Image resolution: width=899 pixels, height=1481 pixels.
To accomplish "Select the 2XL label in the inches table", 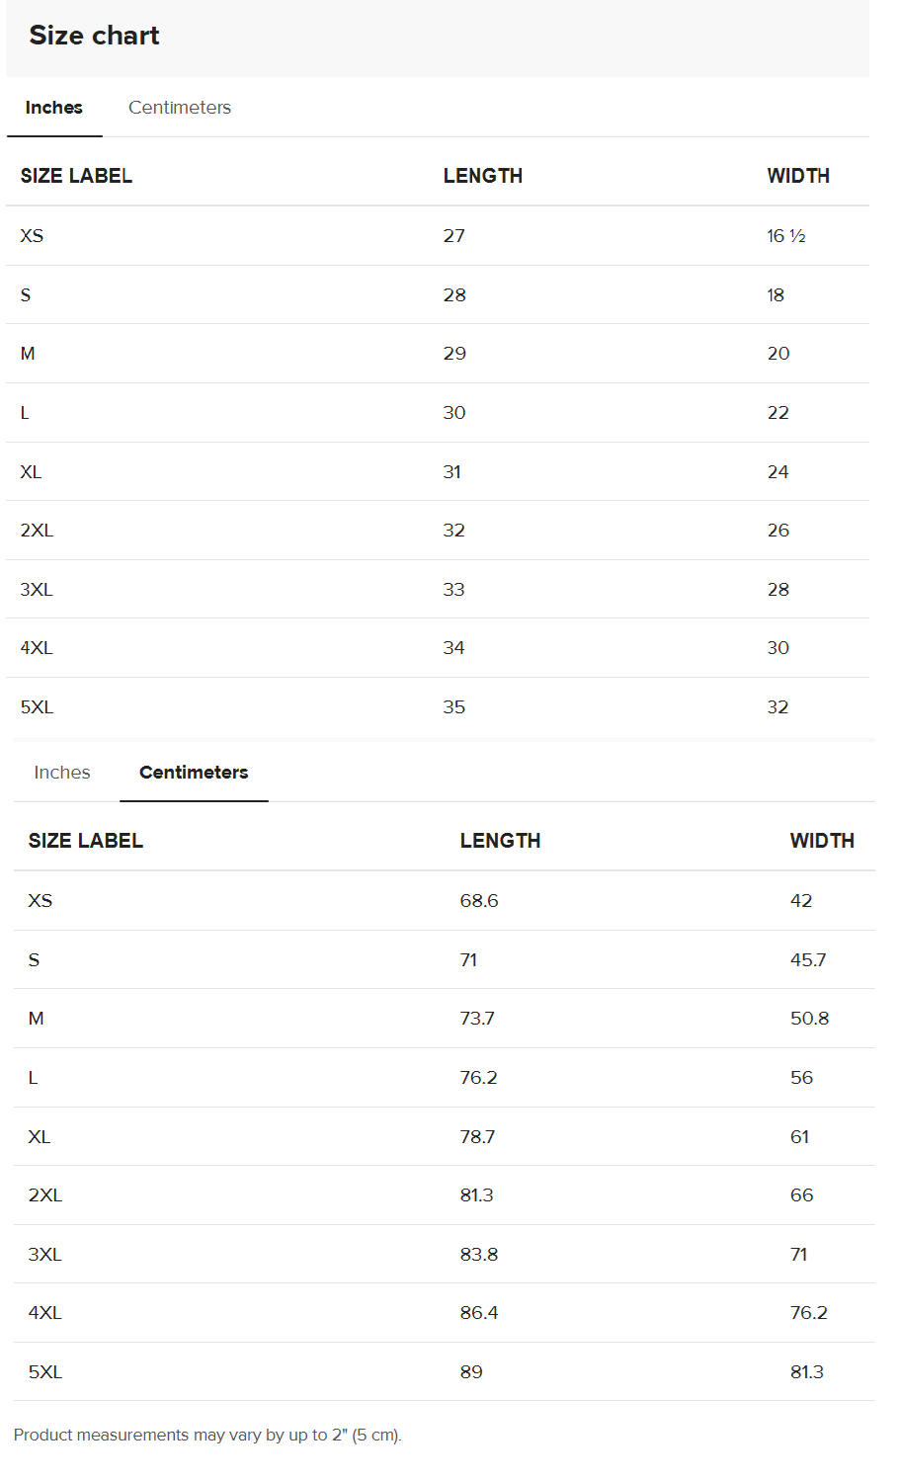I will (37, 531).
